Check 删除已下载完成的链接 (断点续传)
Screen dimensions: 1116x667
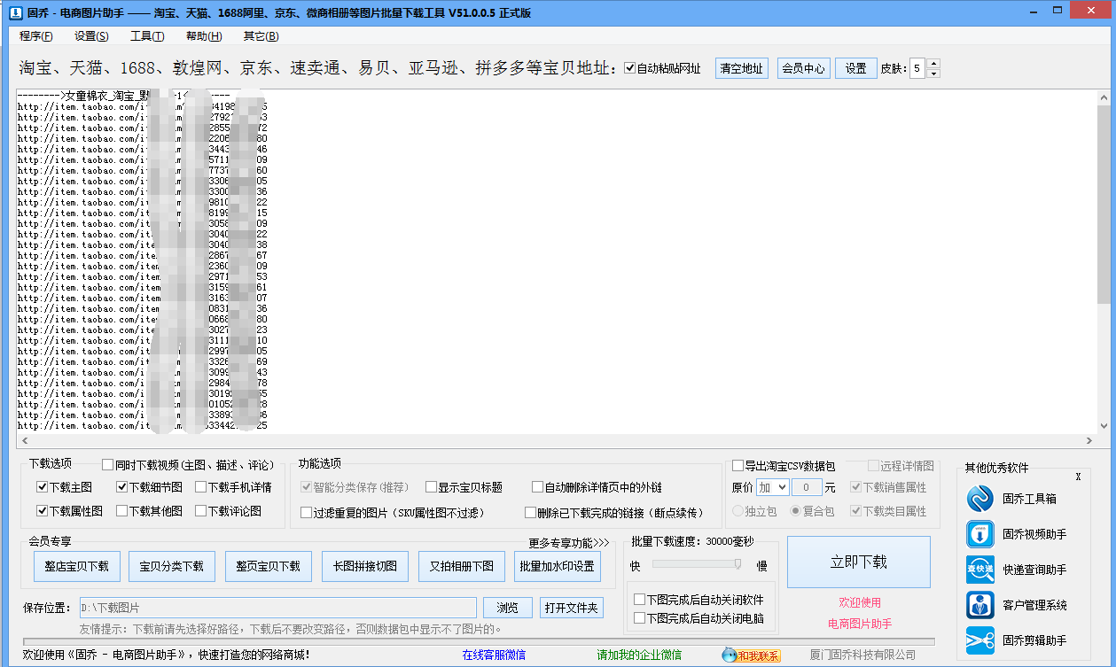[531, 513]
